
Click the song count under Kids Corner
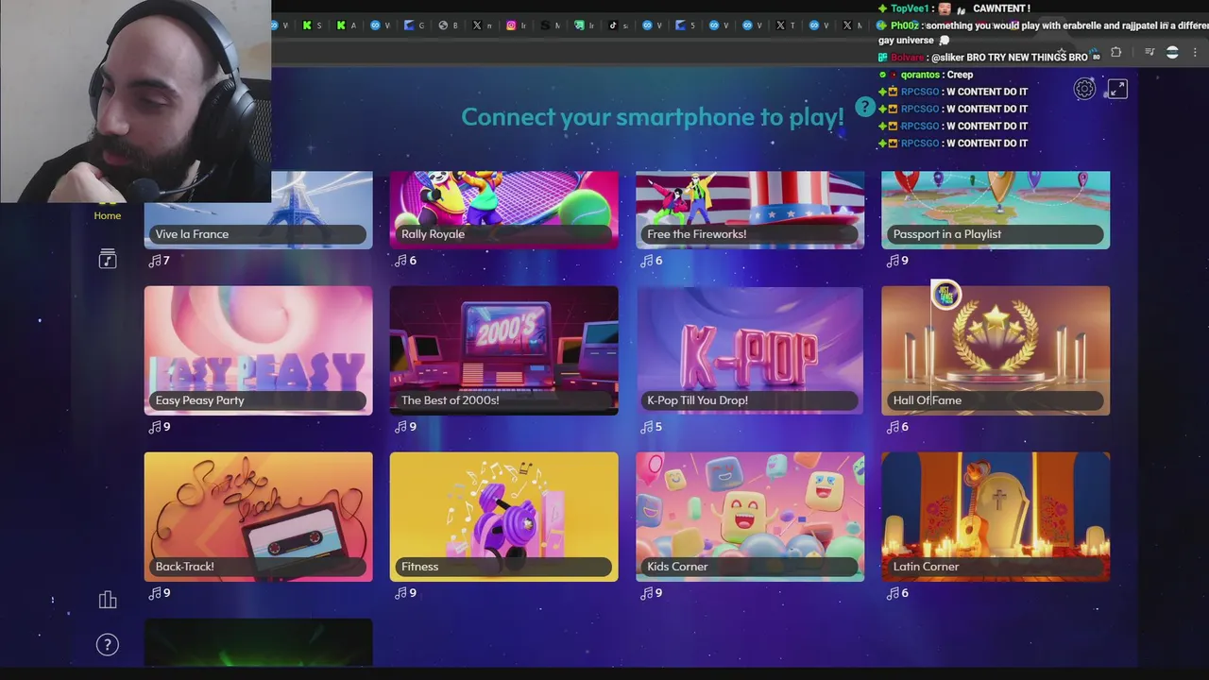(x=651, y=593)
